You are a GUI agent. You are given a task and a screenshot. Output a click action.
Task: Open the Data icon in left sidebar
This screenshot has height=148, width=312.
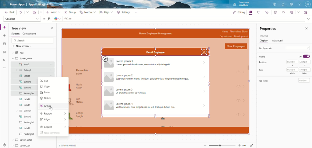pyautogui.click(x=4, y=44)
